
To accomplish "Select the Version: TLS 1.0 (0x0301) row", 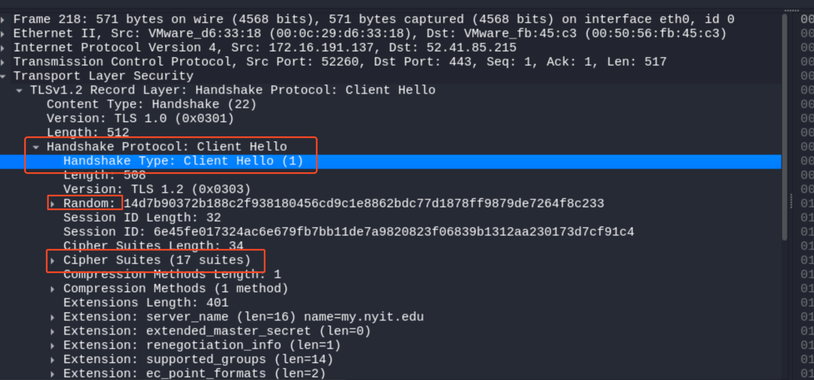I will (x=140, y=119).
